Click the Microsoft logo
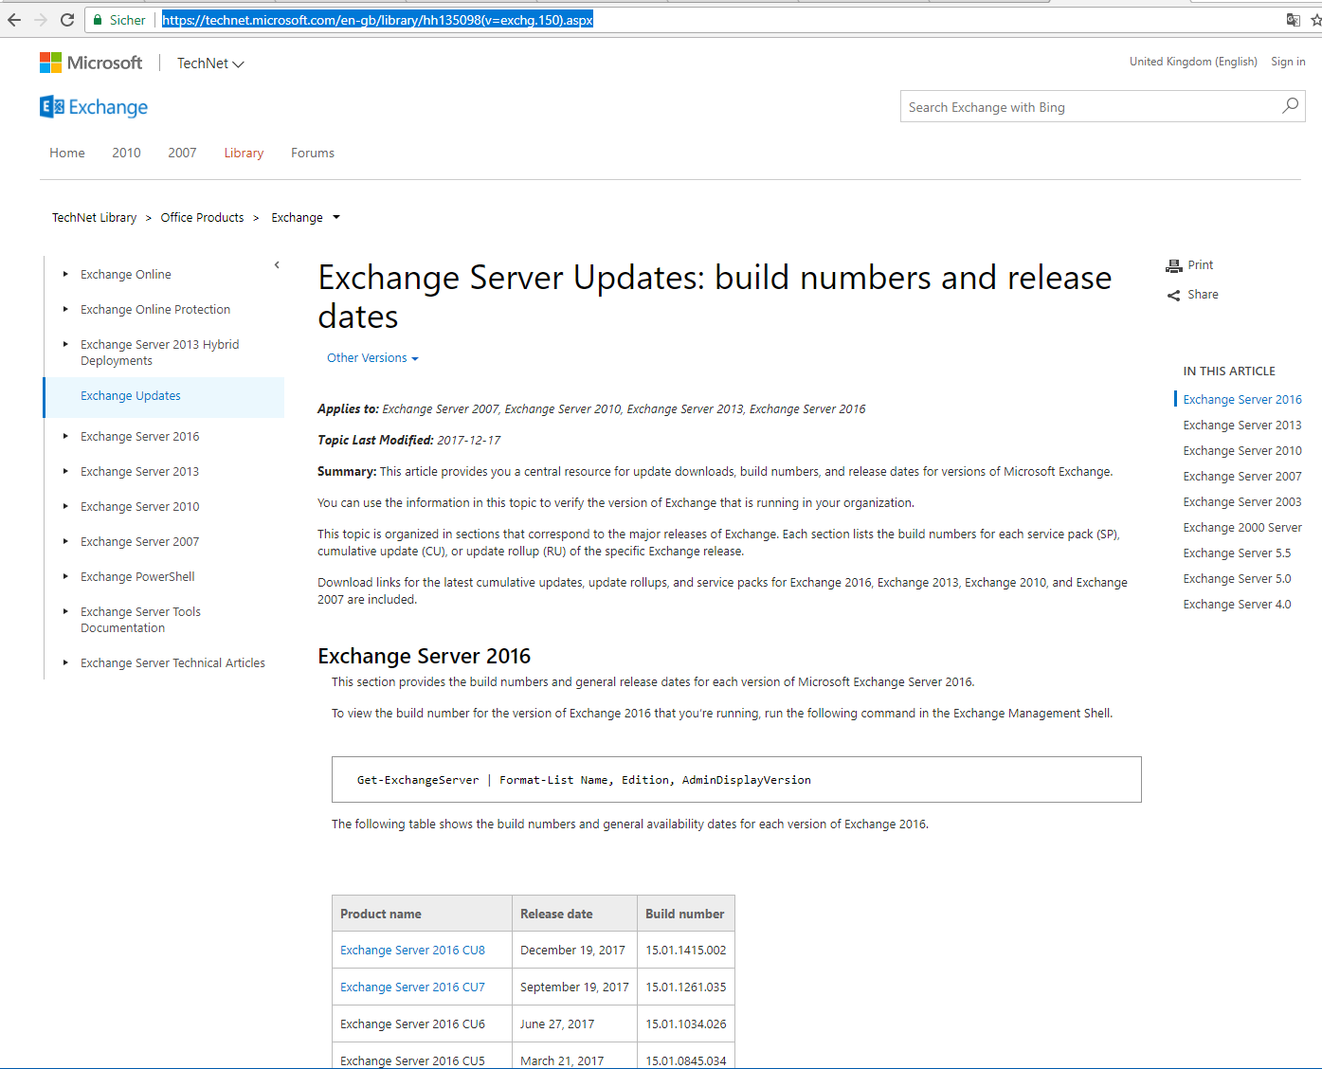1322x1069 pixels. (x=91, y=63)
